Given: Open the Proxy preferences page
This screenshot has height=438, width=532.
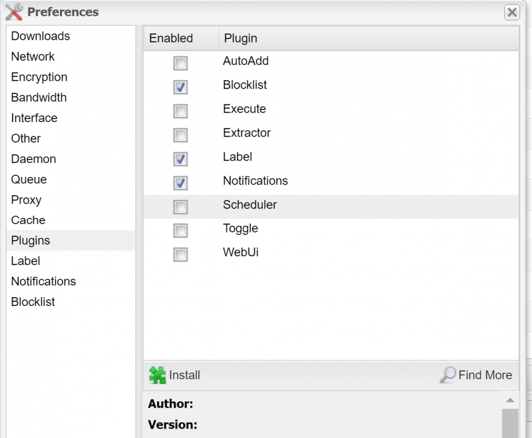Looking at the screenshot, I should point(71,200).
